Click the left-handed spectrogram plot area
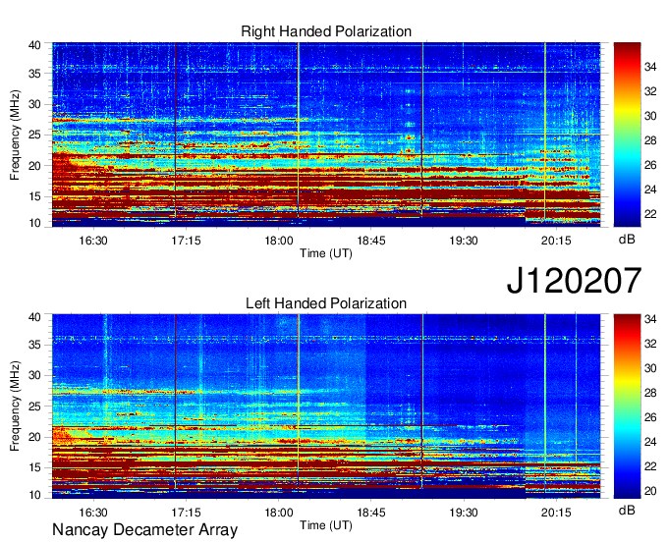The width and height of the screenshot is (668, 542). (326, 406)
